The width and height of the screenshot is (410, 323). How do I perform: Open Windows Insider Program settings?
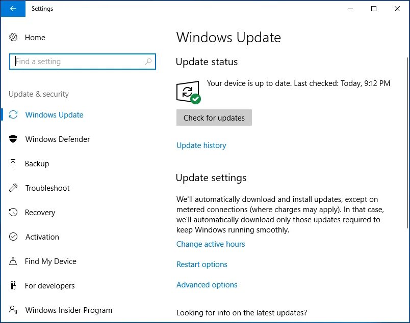point(68,310)
